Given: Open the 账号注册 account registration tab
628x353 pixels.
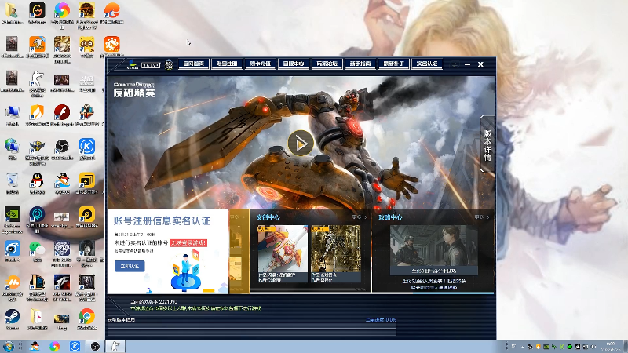Looking at the screenshot, I should pos(227,64).
